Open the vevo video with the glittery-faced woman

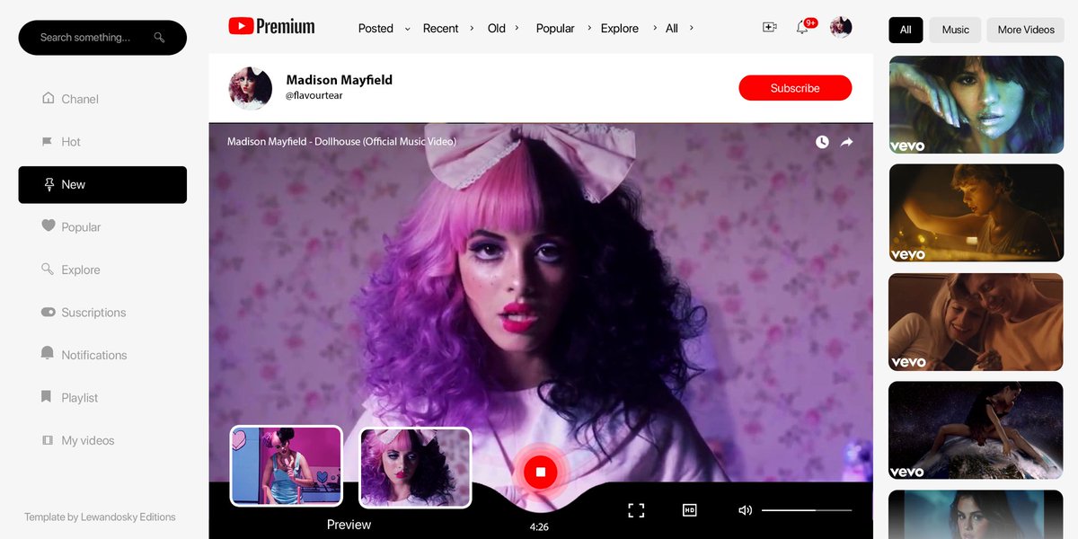click(976, 105)
